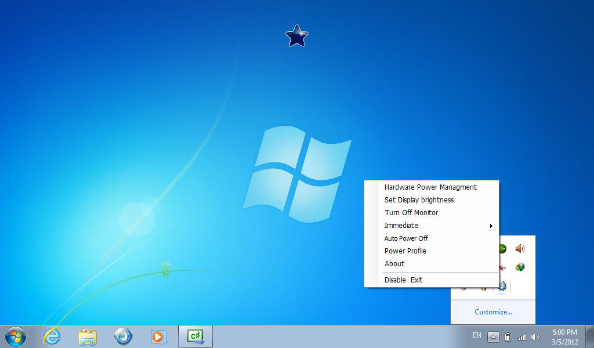Click blue power utility icon in tray overflow
The height and width of the screenshot is (348, 594).
click(502, 286)
